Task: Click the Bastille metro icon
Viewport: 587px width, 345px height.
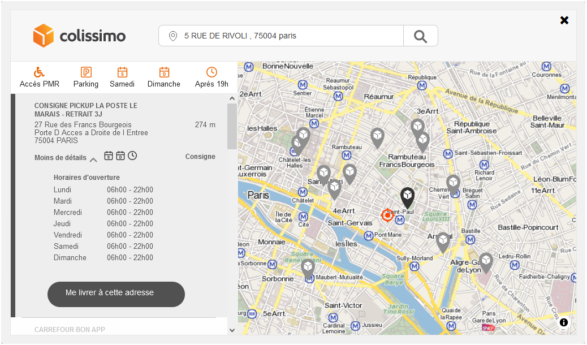Action: 471,239
